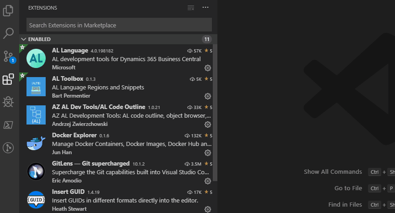Click Insert GUID description text

tap(125, 200)
